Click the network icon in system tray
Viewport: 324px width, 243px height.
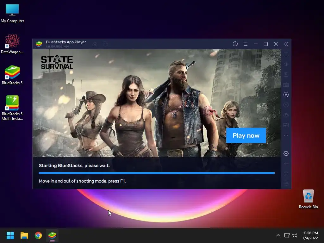pos(287,235)
